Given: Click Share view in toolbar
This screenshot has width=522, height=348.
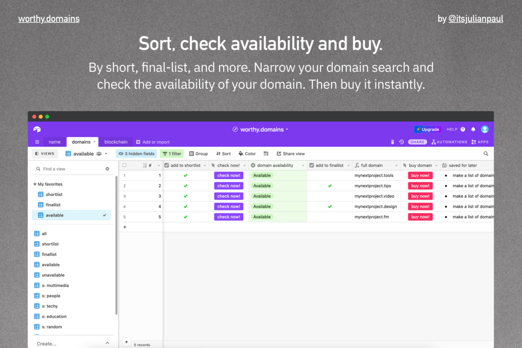Looking at the screenshot, I should 291,154.
